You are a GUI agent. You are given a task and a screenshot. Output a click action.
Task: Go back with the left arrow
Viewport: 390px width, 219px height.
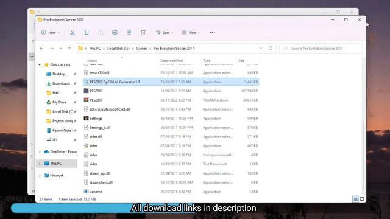click(x=41, y=49)
